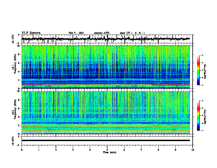
Task: Click the time axis tick label 5
Action: (107, 150)
